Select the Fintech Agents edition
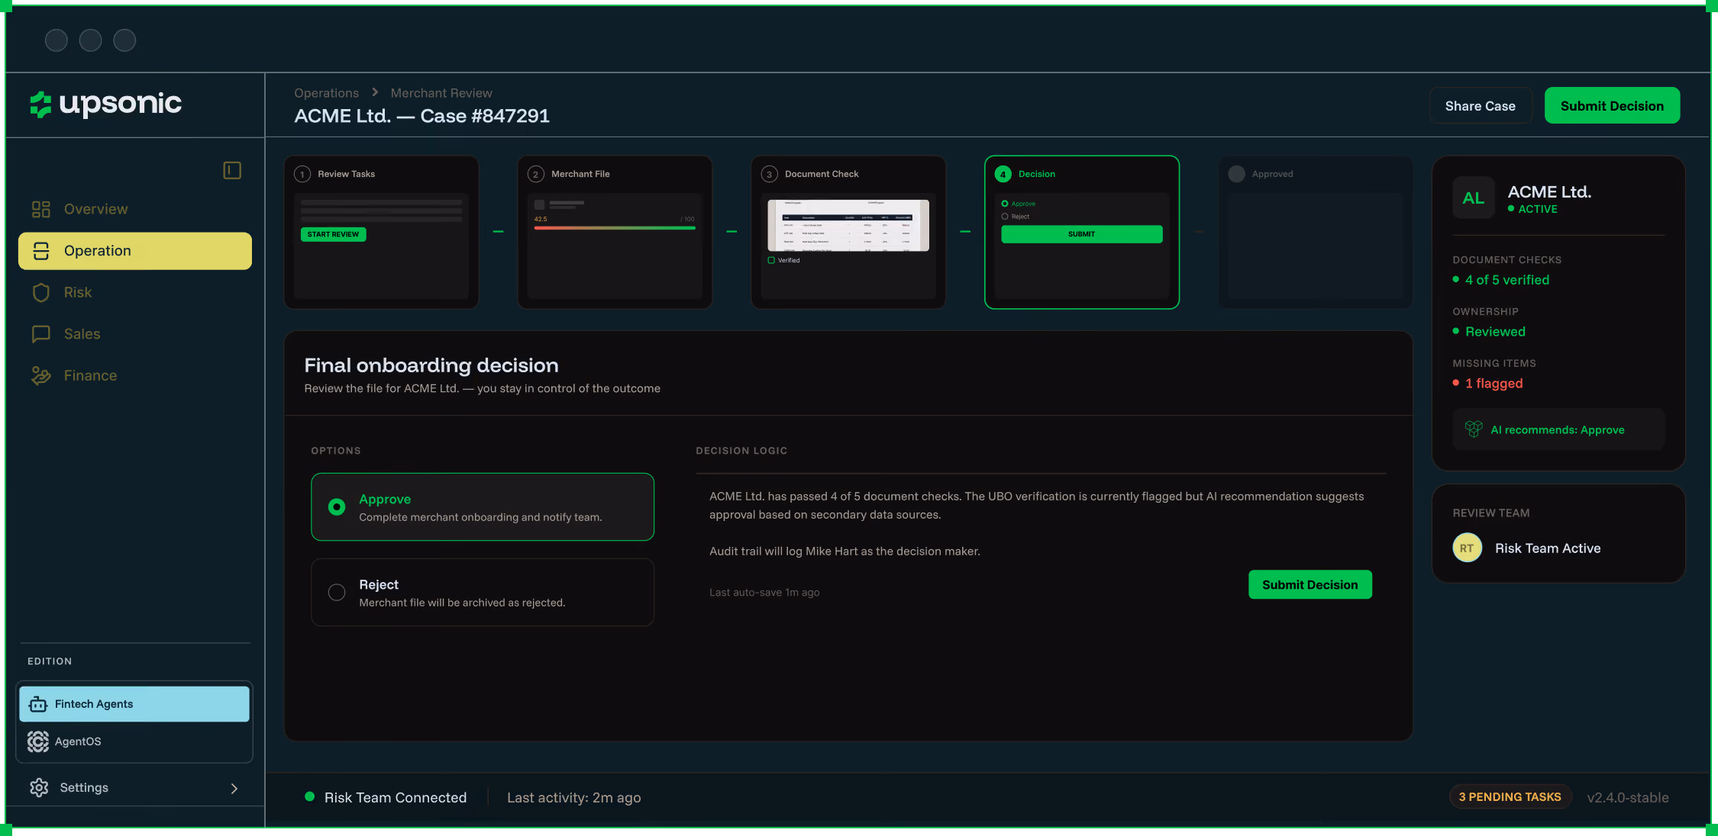 coord(134,704)
